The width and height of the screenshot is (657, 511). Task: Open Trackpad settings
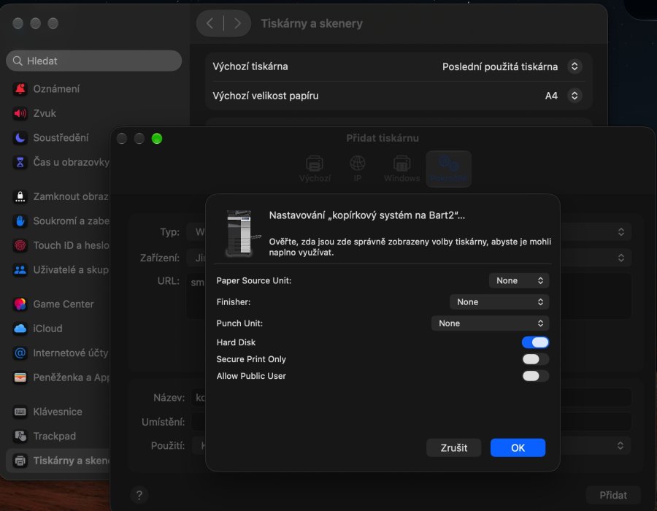coord(44,436)
